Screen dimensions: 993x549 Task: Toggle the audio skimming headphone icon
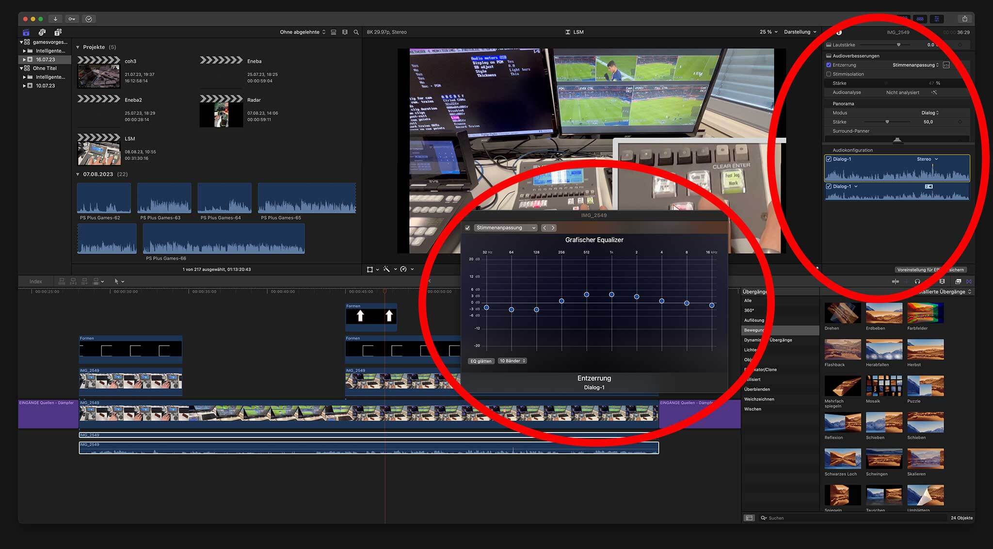(917, 282)
